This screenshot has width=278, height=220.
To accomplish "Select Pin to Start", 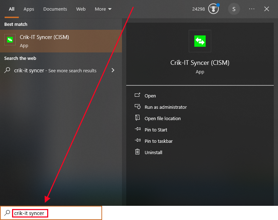I will 156,130.
